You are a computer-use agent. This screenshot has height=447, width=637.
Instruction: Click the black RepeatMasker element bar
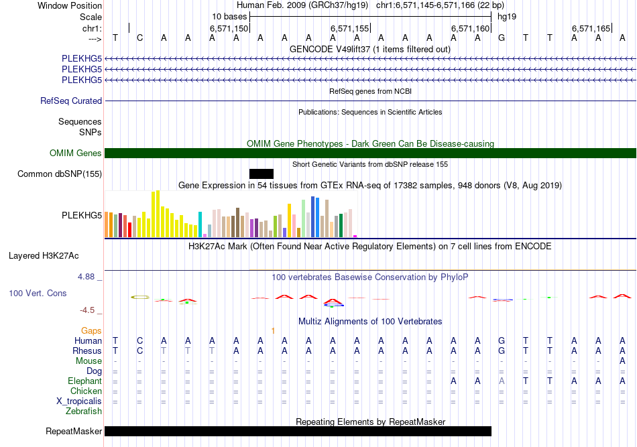[x=298, y=431]
